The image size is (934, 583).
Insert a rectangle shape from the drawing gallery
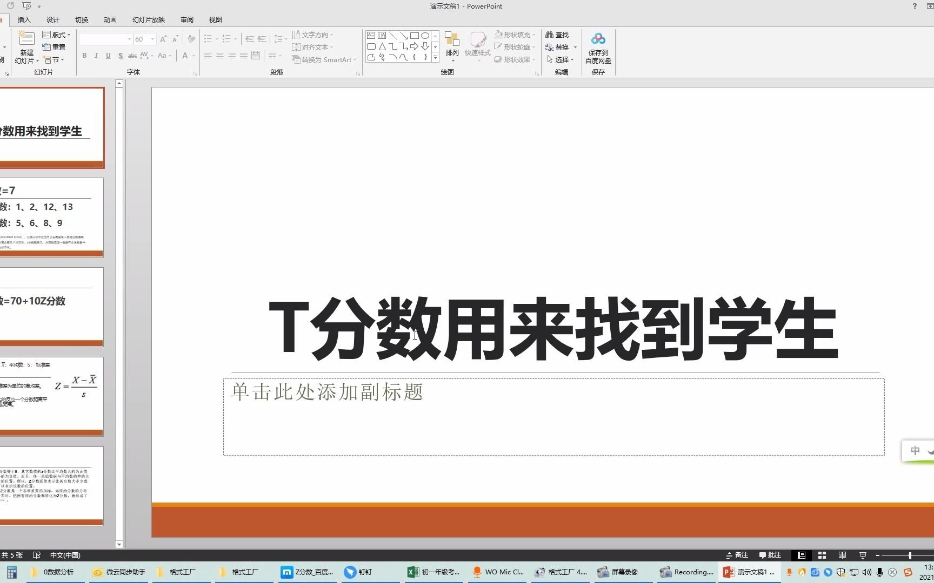(415, 35)
